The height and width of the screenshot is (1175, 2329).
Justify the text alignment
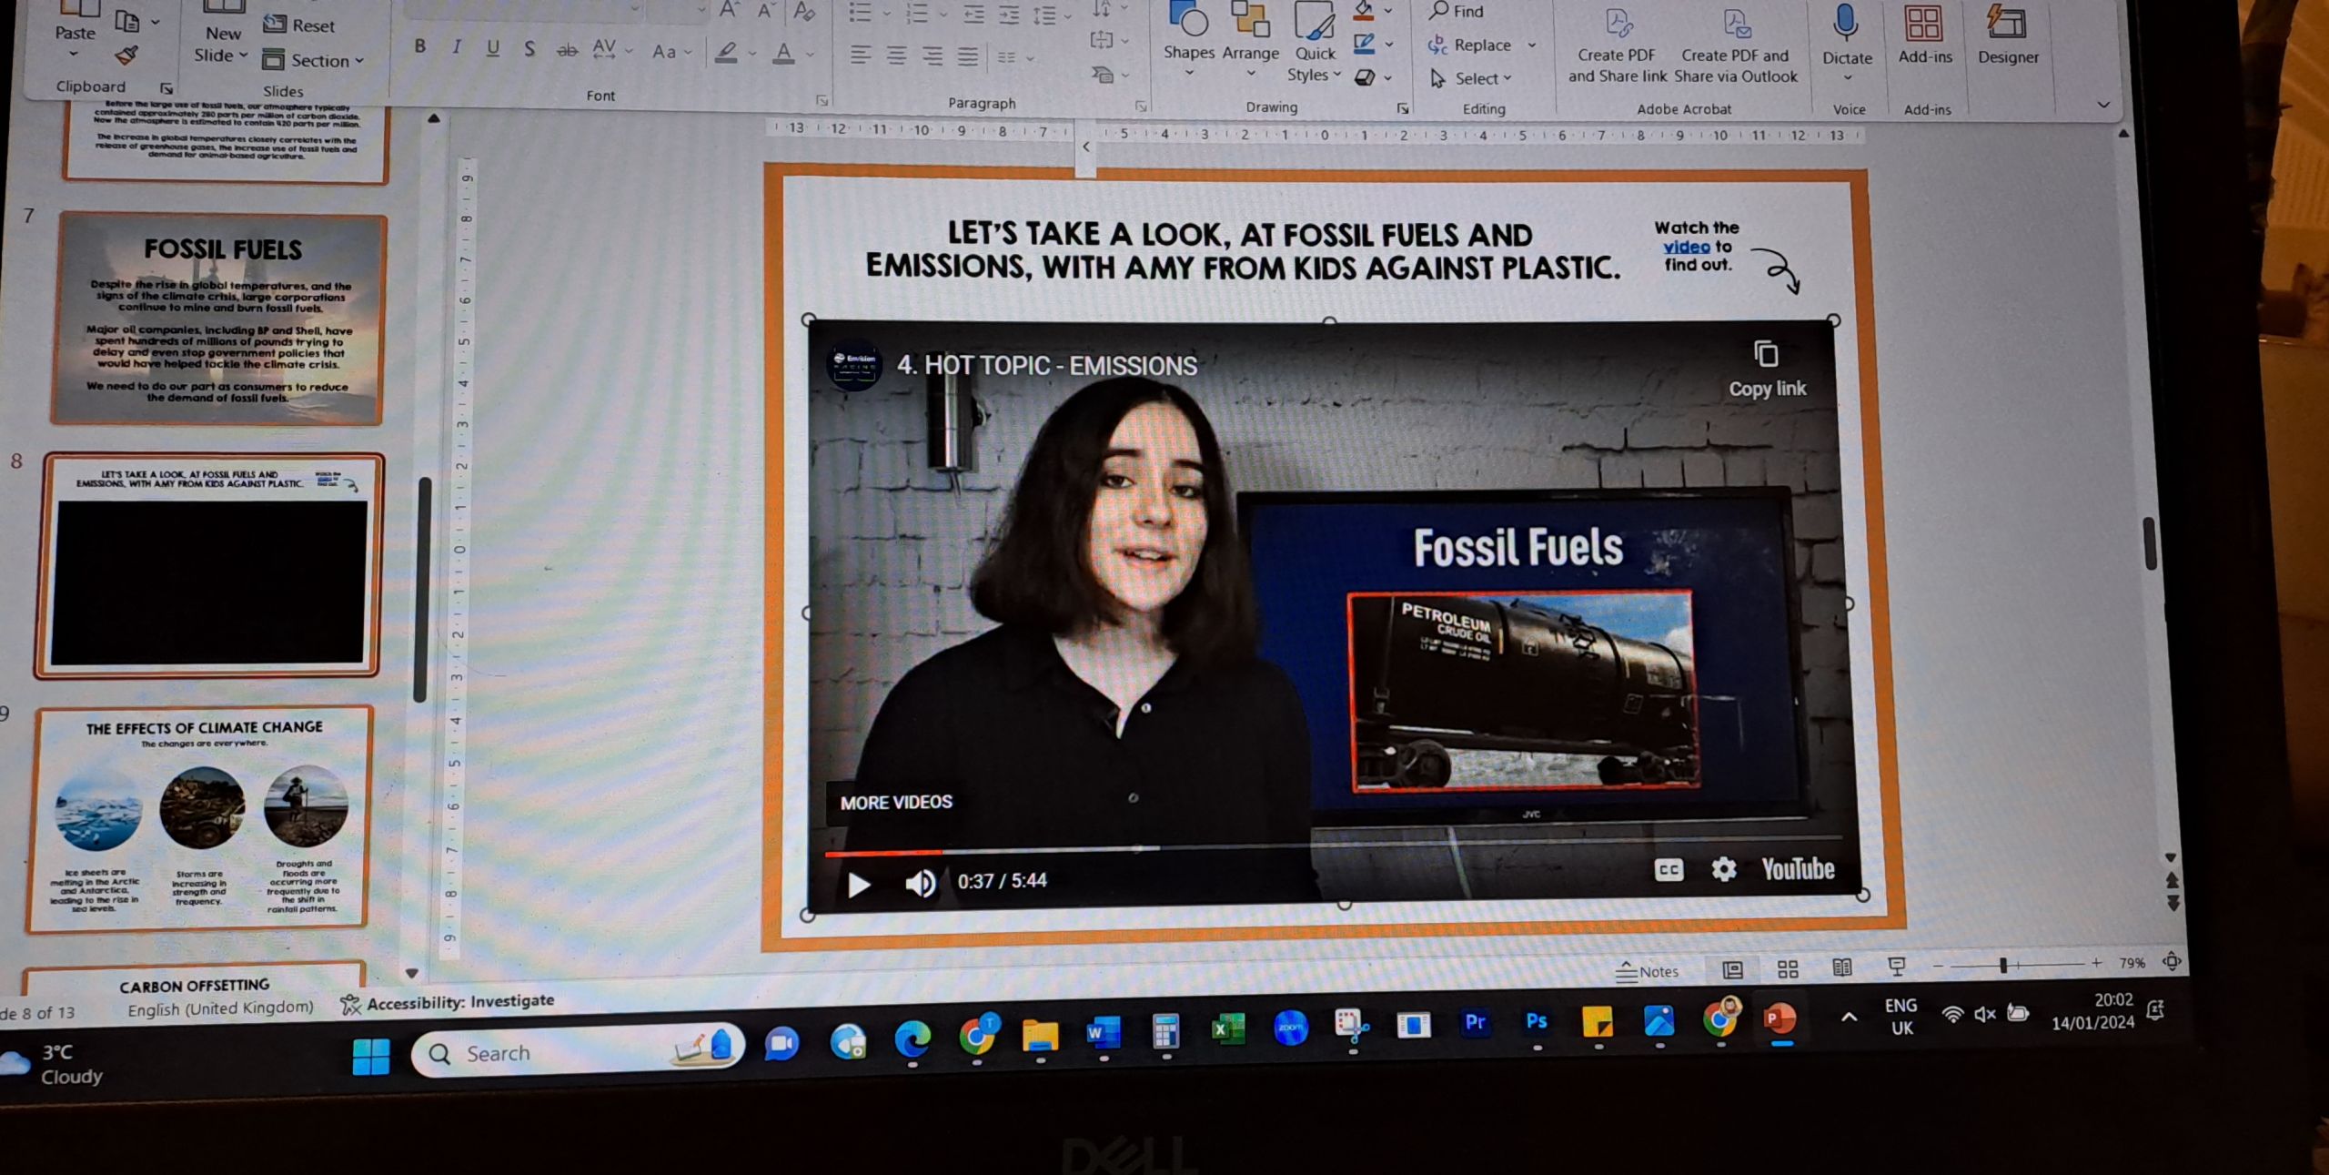968,57
